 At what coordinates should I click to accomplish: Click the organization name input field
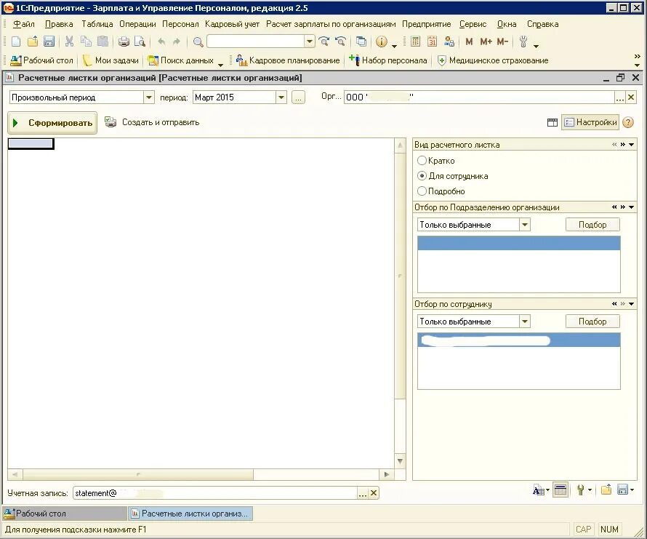[479, 97]
